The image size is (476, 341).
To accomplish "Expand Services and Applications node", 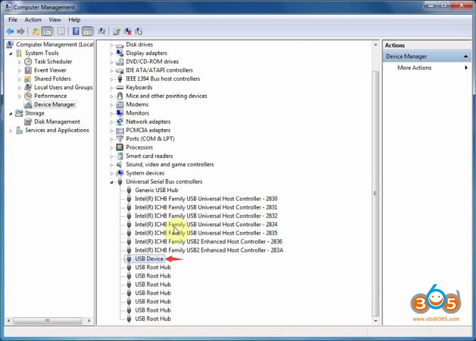I will pyautogui.click(x=11, y=130).
